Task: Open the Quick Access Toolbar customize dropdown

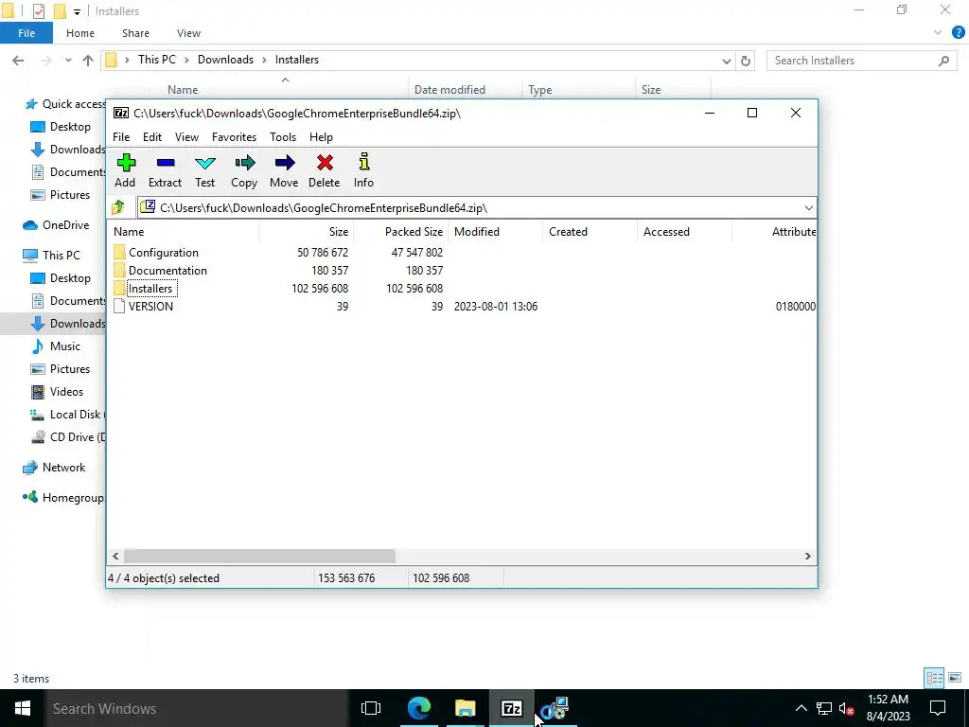Action: click(x=77, y=11)
